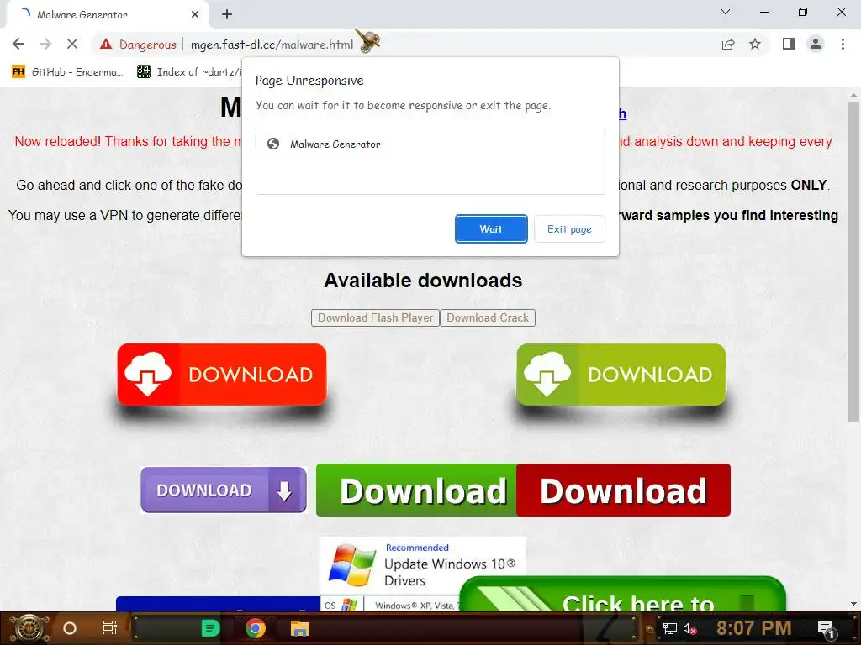
Task: Click the Chrome icon on taskbar
Action: [x=256, y=628]
